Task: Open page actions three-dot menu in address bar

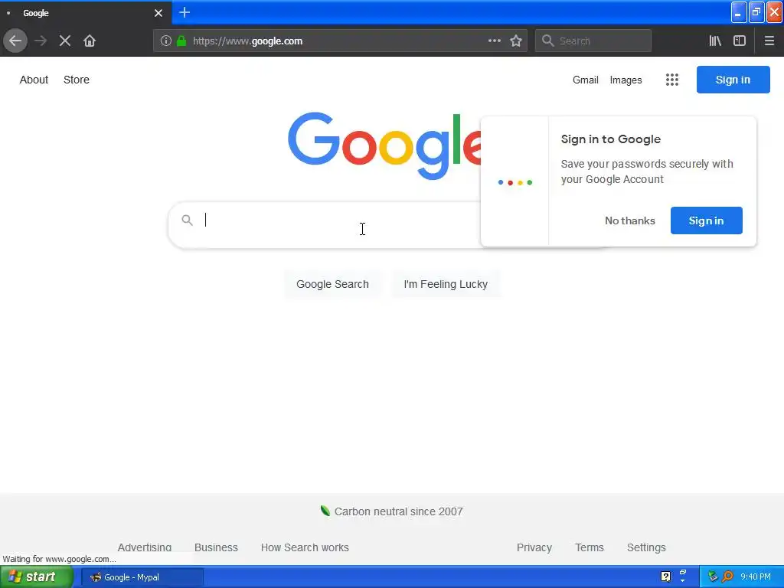Action: (494, 41)
